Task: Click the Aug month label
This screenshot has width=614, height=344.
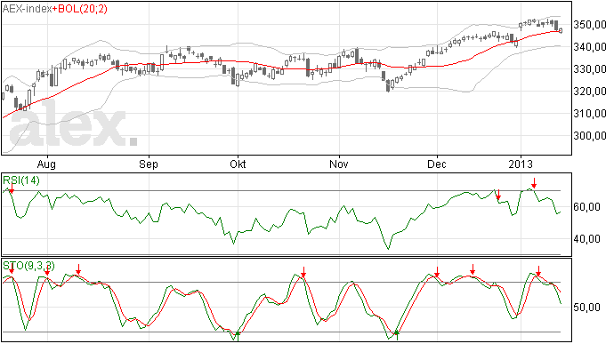Action: 46,164
